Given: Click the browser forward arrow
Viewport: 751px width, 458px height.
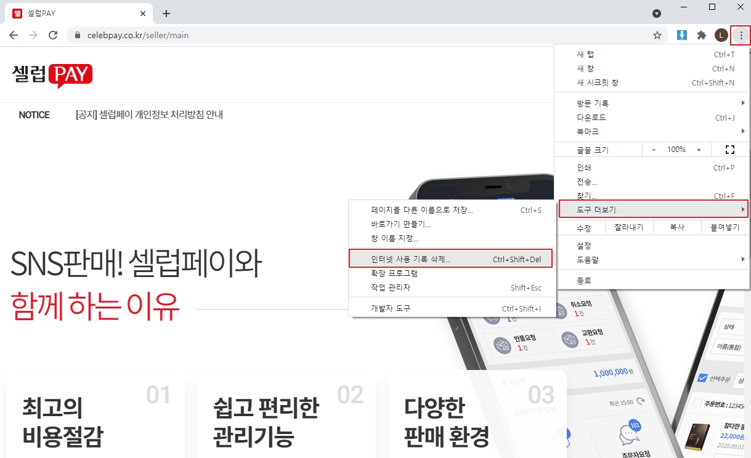Looking at the screenshot, I should (33, 35).
